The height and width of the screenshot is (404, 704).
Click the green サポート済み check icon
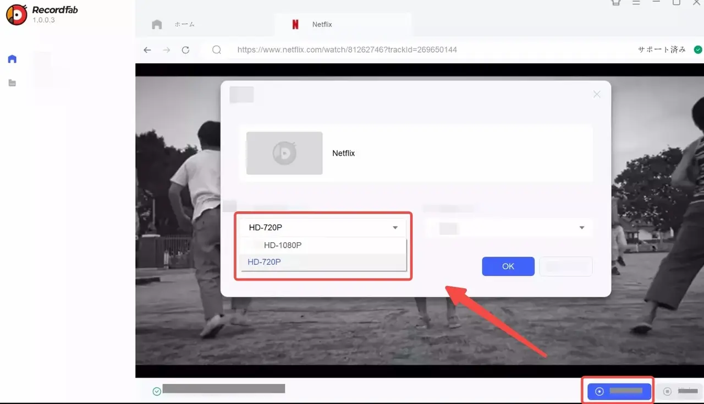[698, 50]
